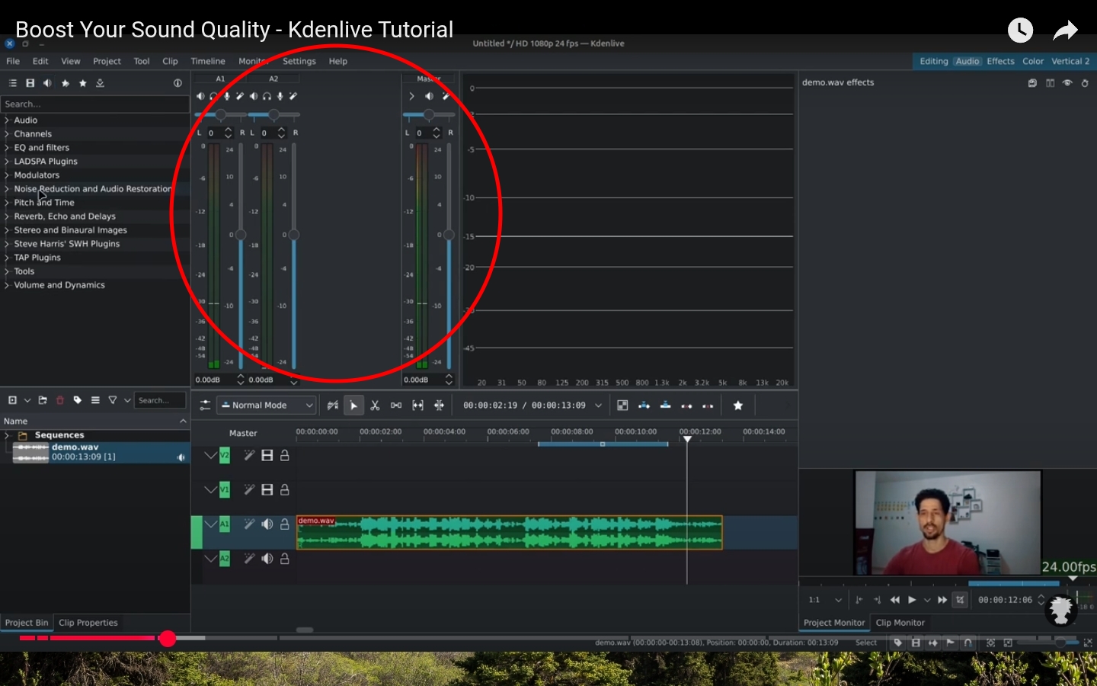Click the tag icon in project bin toolbar
The image size is (1097, 686).
click(78, 400)
